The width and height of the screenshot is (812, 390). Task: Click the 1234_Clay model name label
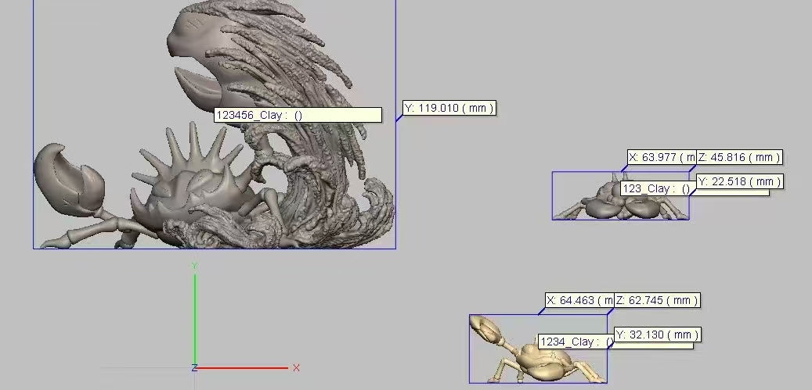(x=576, y=342)
